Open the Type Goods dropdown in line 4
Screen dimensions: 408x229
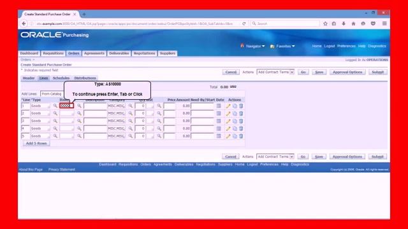40,128
